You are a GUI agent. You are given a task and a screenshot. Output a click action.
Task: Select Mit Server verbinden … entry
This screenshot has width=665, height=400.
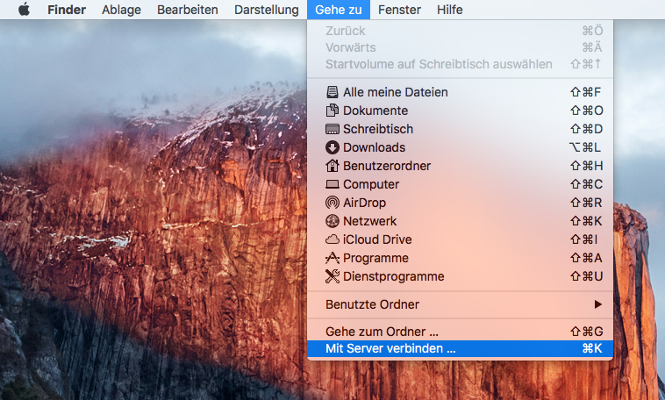(x=390, y=349)
